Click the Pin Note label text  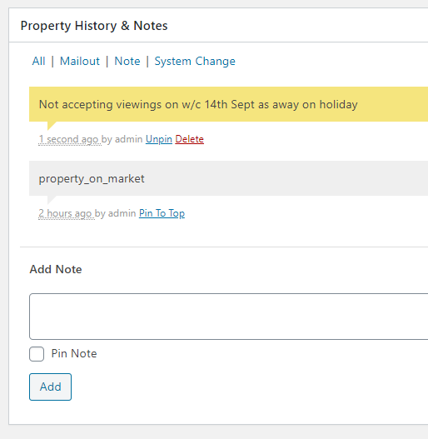click(74, 353)
